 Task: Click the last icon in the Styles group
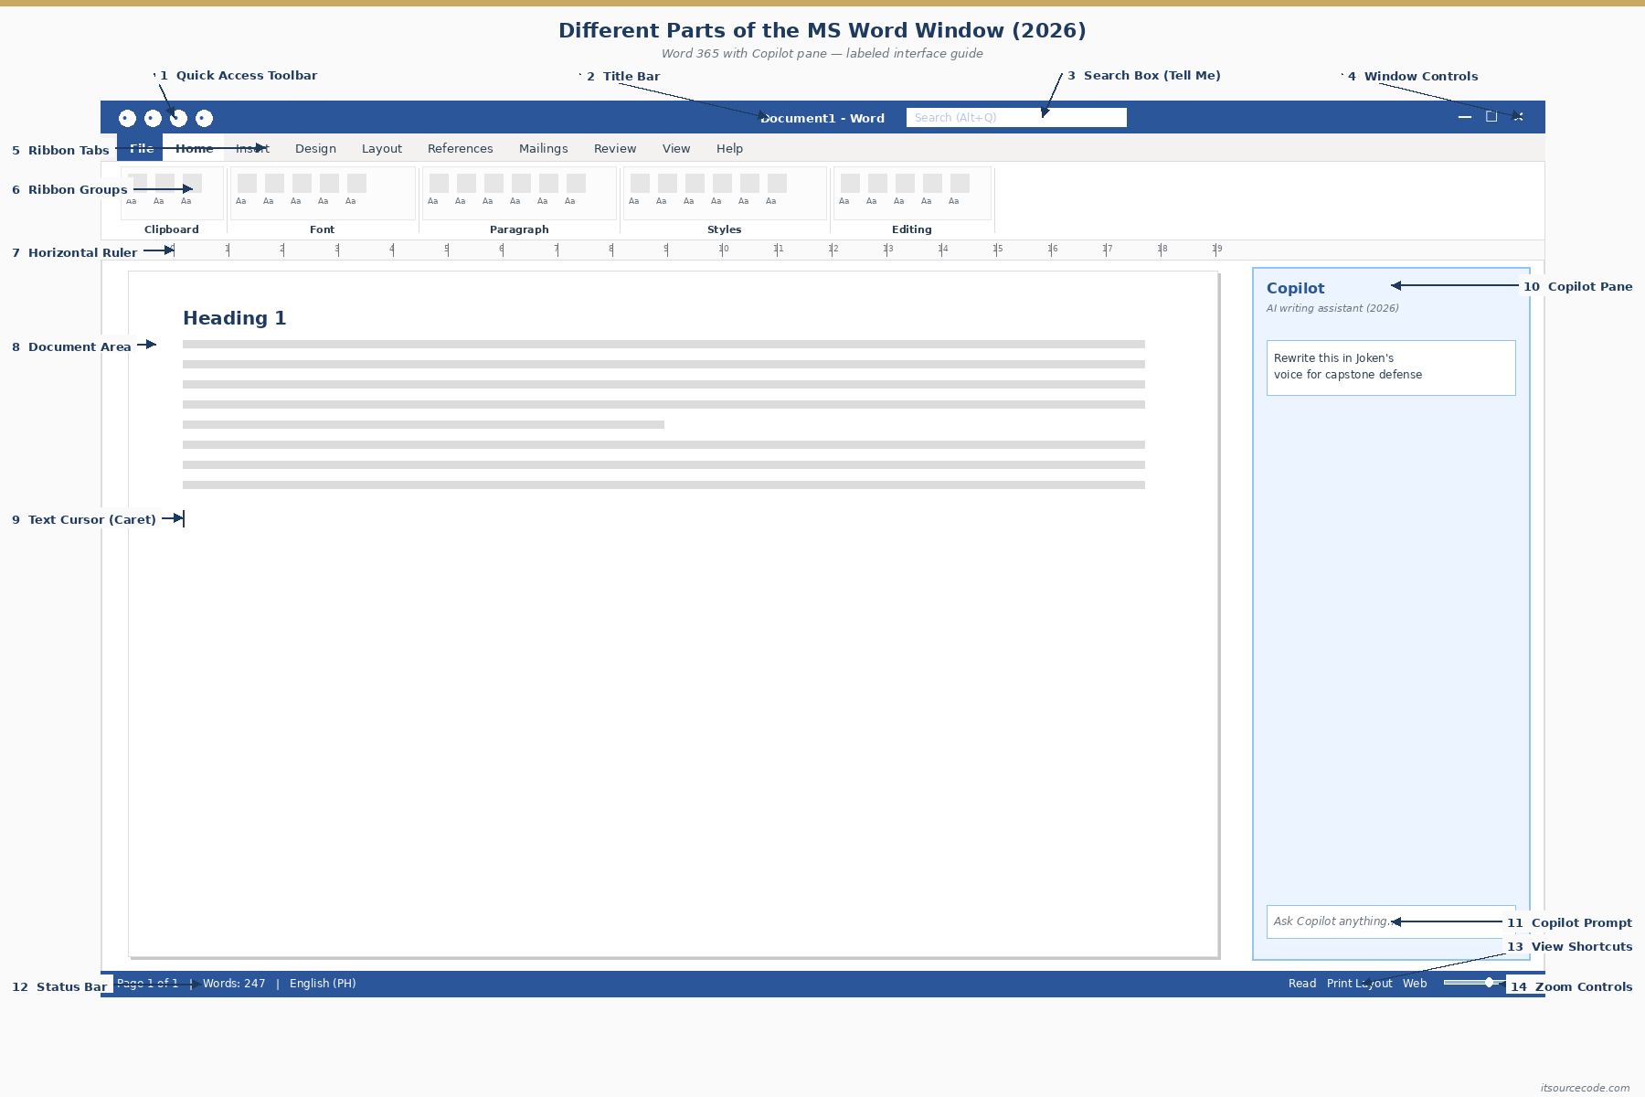[777, 183]
